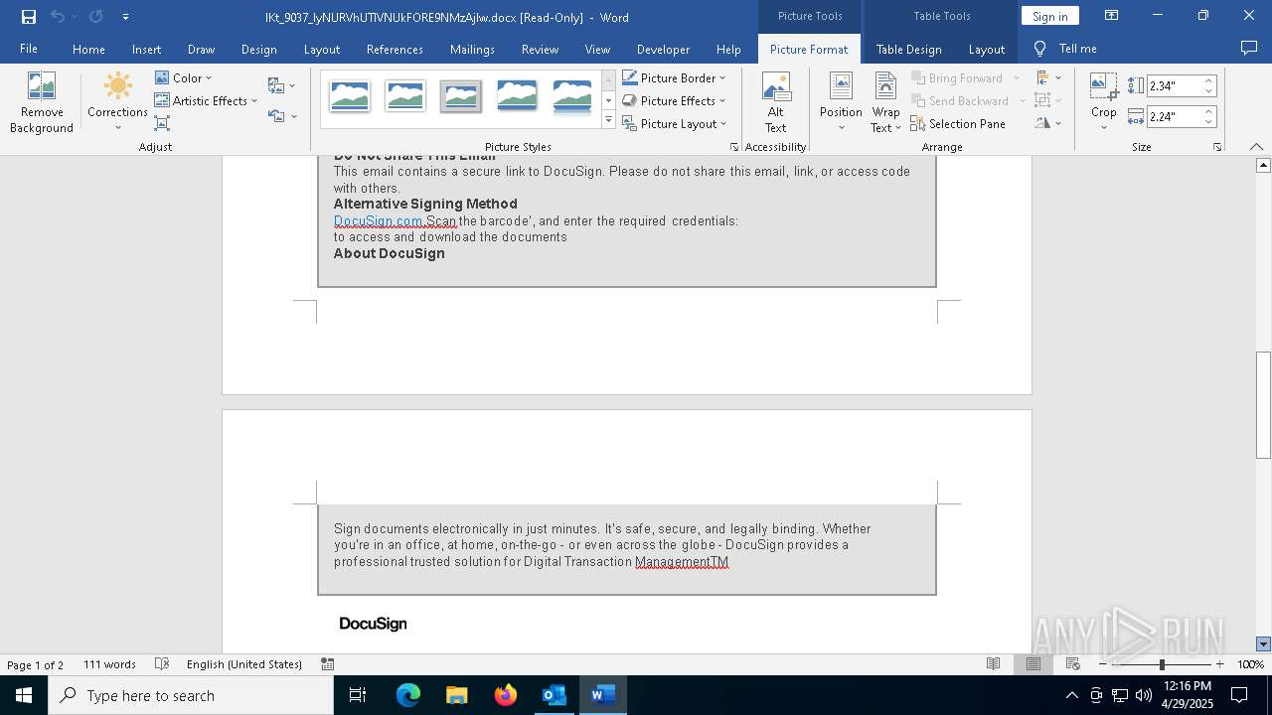The width and height of the screenshot is (1272, 715).
Task: Click shape width field 2.24"
Action: pos(1175,117)
